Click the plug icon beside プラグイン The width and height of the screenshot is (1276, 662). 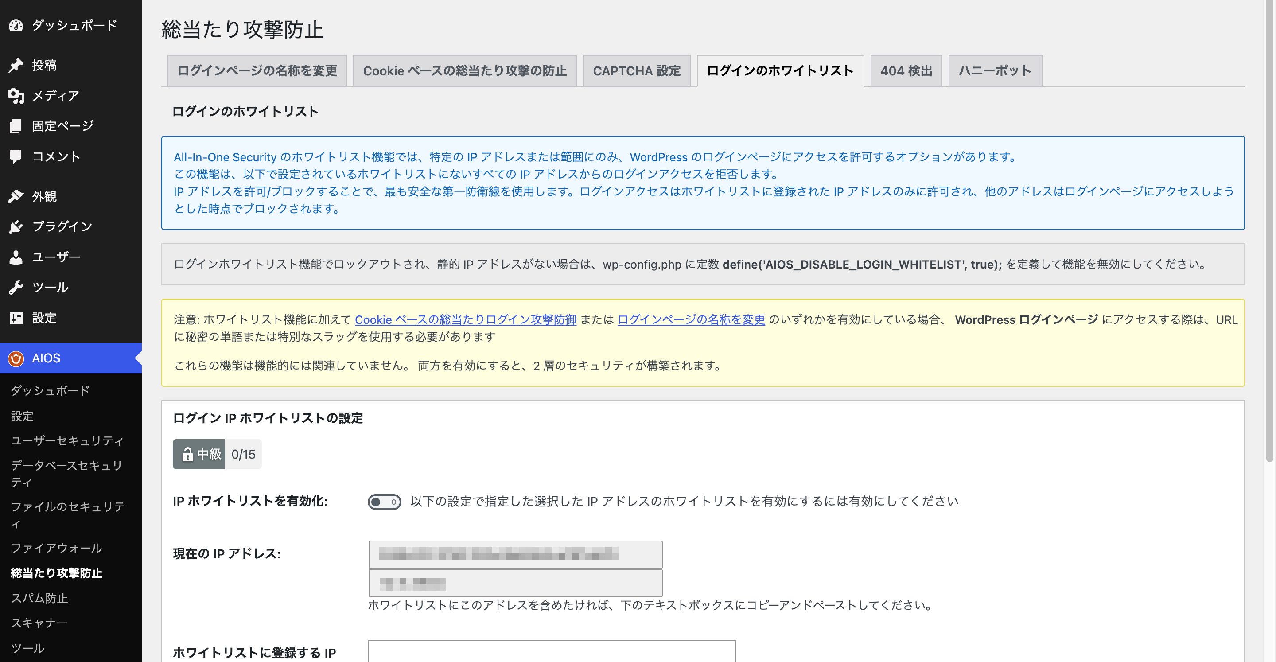(16, 226)
